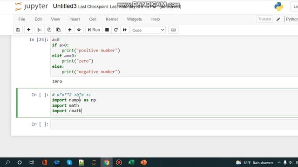Viewport: 298px width, 167px height.
Task: Click the empty code cell at bottom
Action: click(x=174, y=124)
